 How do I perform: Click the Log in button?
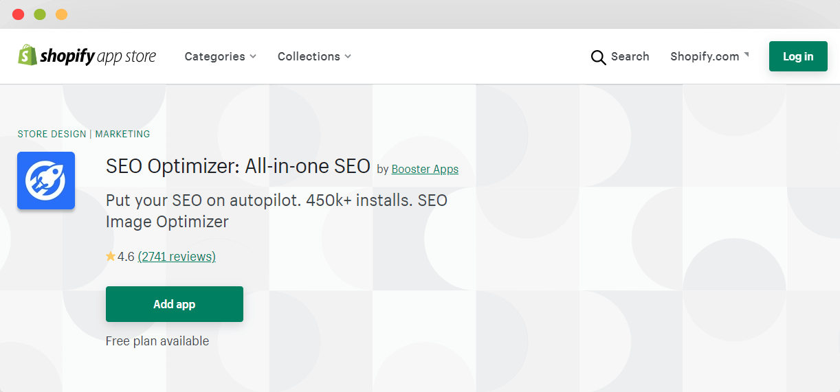[x=798, y=56]
